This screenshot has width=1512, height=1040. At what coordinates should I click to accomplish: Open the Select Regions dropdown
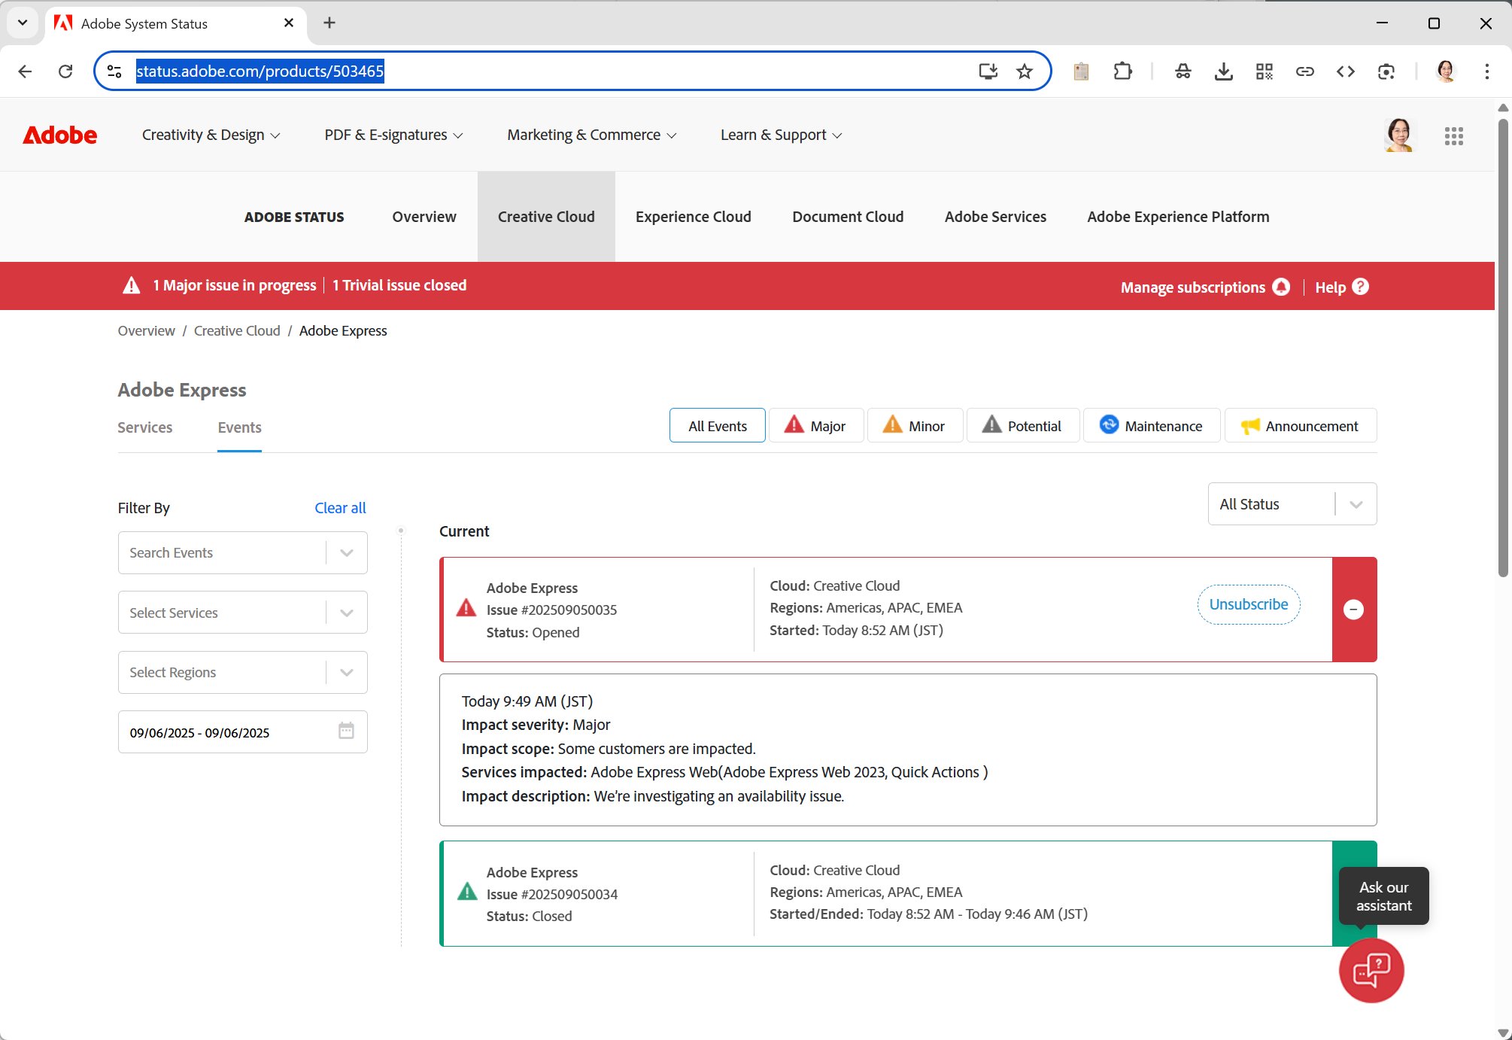pos(242,672)
